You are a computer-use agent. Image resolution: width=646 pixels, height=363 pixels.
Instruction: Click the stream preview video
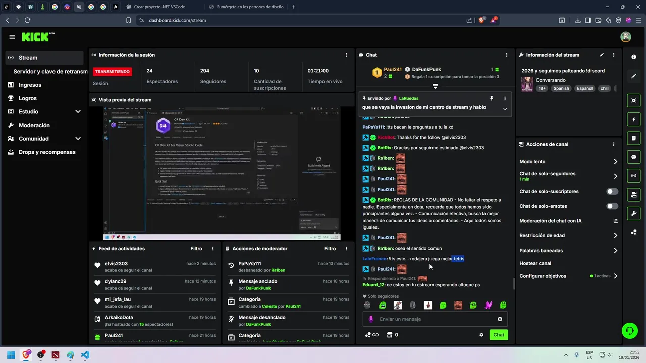pos(222,174)
